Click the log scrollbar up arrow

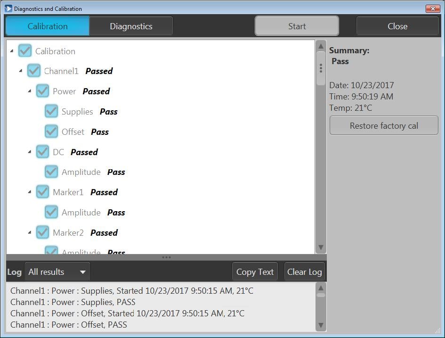point(321,288)
